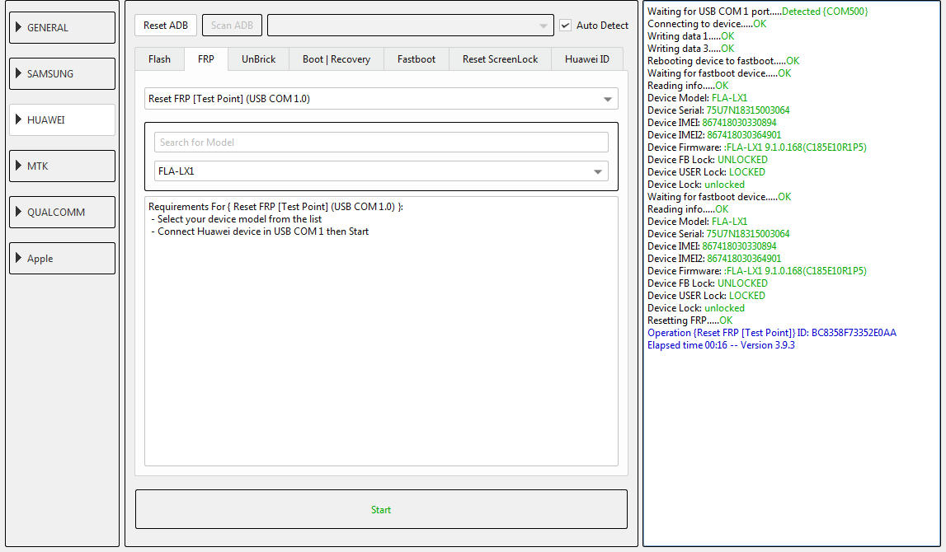Expand the QUALCOMM sidebar section
946x552 pixels.
coord(62,212)
